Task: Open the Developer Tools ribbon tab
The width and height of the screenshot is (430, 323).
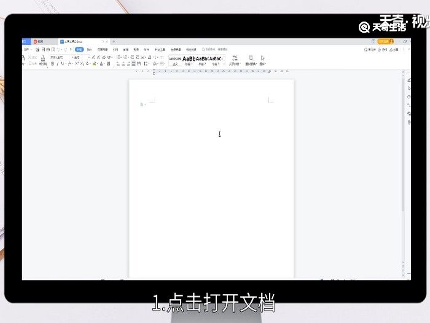Action: coord(160,49)
